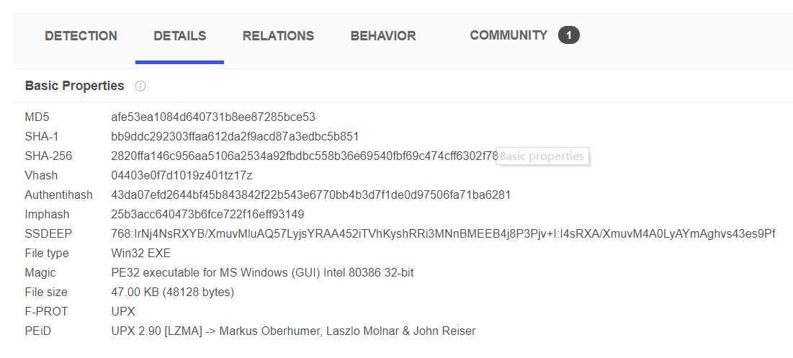Go to the BEHAVIOR tab

(x=383, y=36)
